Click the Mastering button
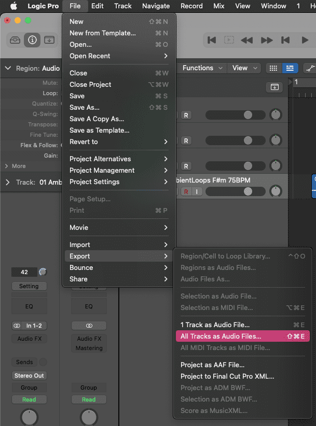Image resolution: width=316 pixels, height=426 pixels. 89,348
